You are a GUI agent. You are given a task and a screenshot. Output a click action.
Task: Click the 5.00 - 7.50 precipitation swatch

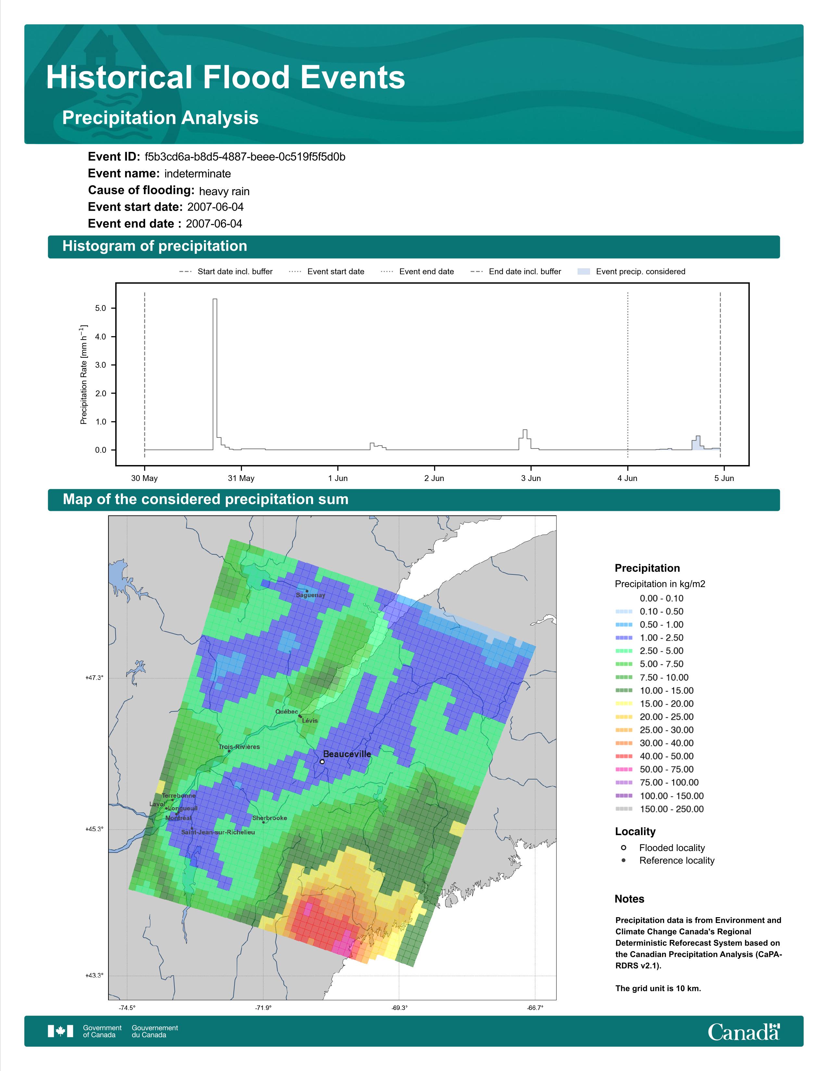point(624,664)
